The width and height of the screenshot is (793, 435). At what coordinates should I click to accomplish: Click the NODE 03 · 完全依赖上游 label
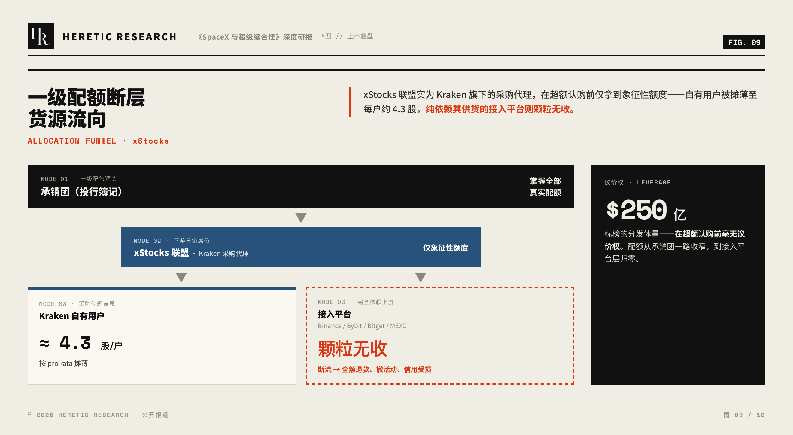(356, 302)
